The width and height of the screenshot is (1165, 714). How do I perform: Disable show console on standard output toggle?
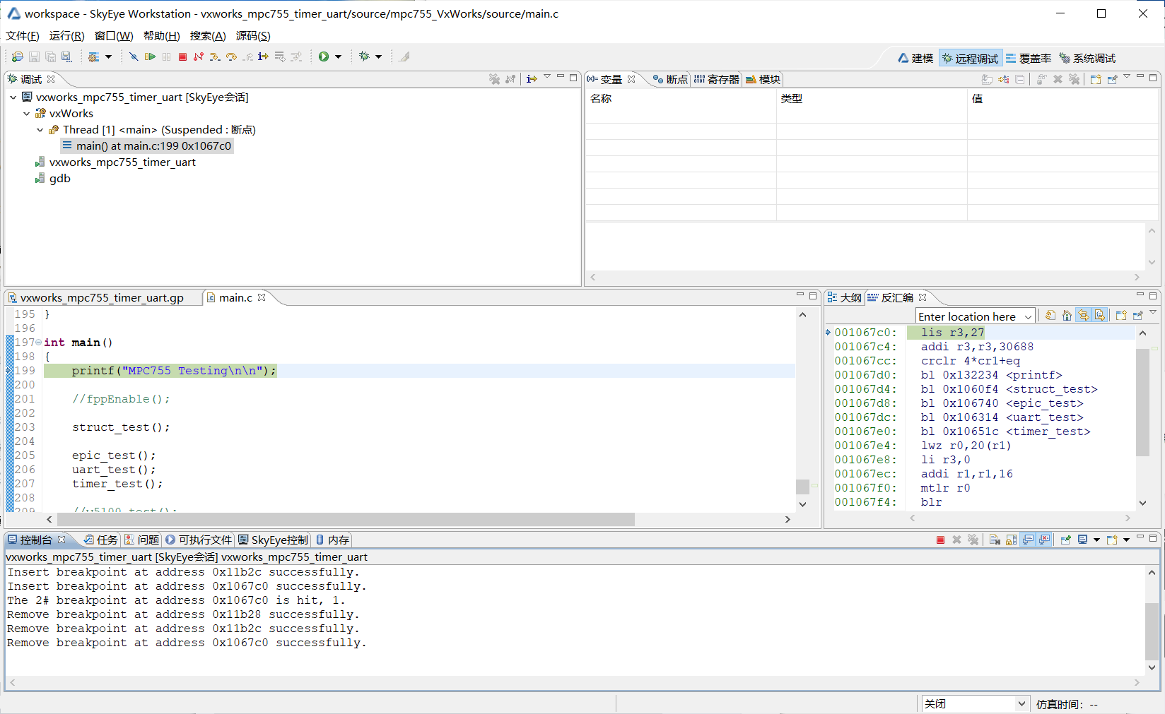(1027, 540)
